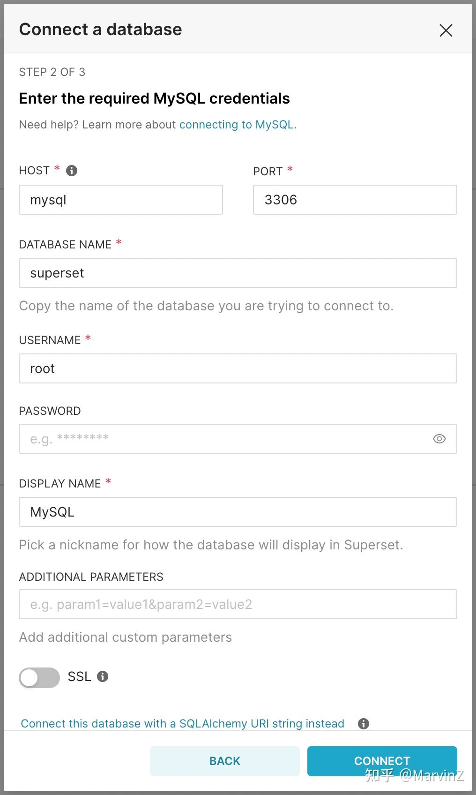
Task: Click info icon beside SQLAlchemy URI link
Action: [364, 724]
